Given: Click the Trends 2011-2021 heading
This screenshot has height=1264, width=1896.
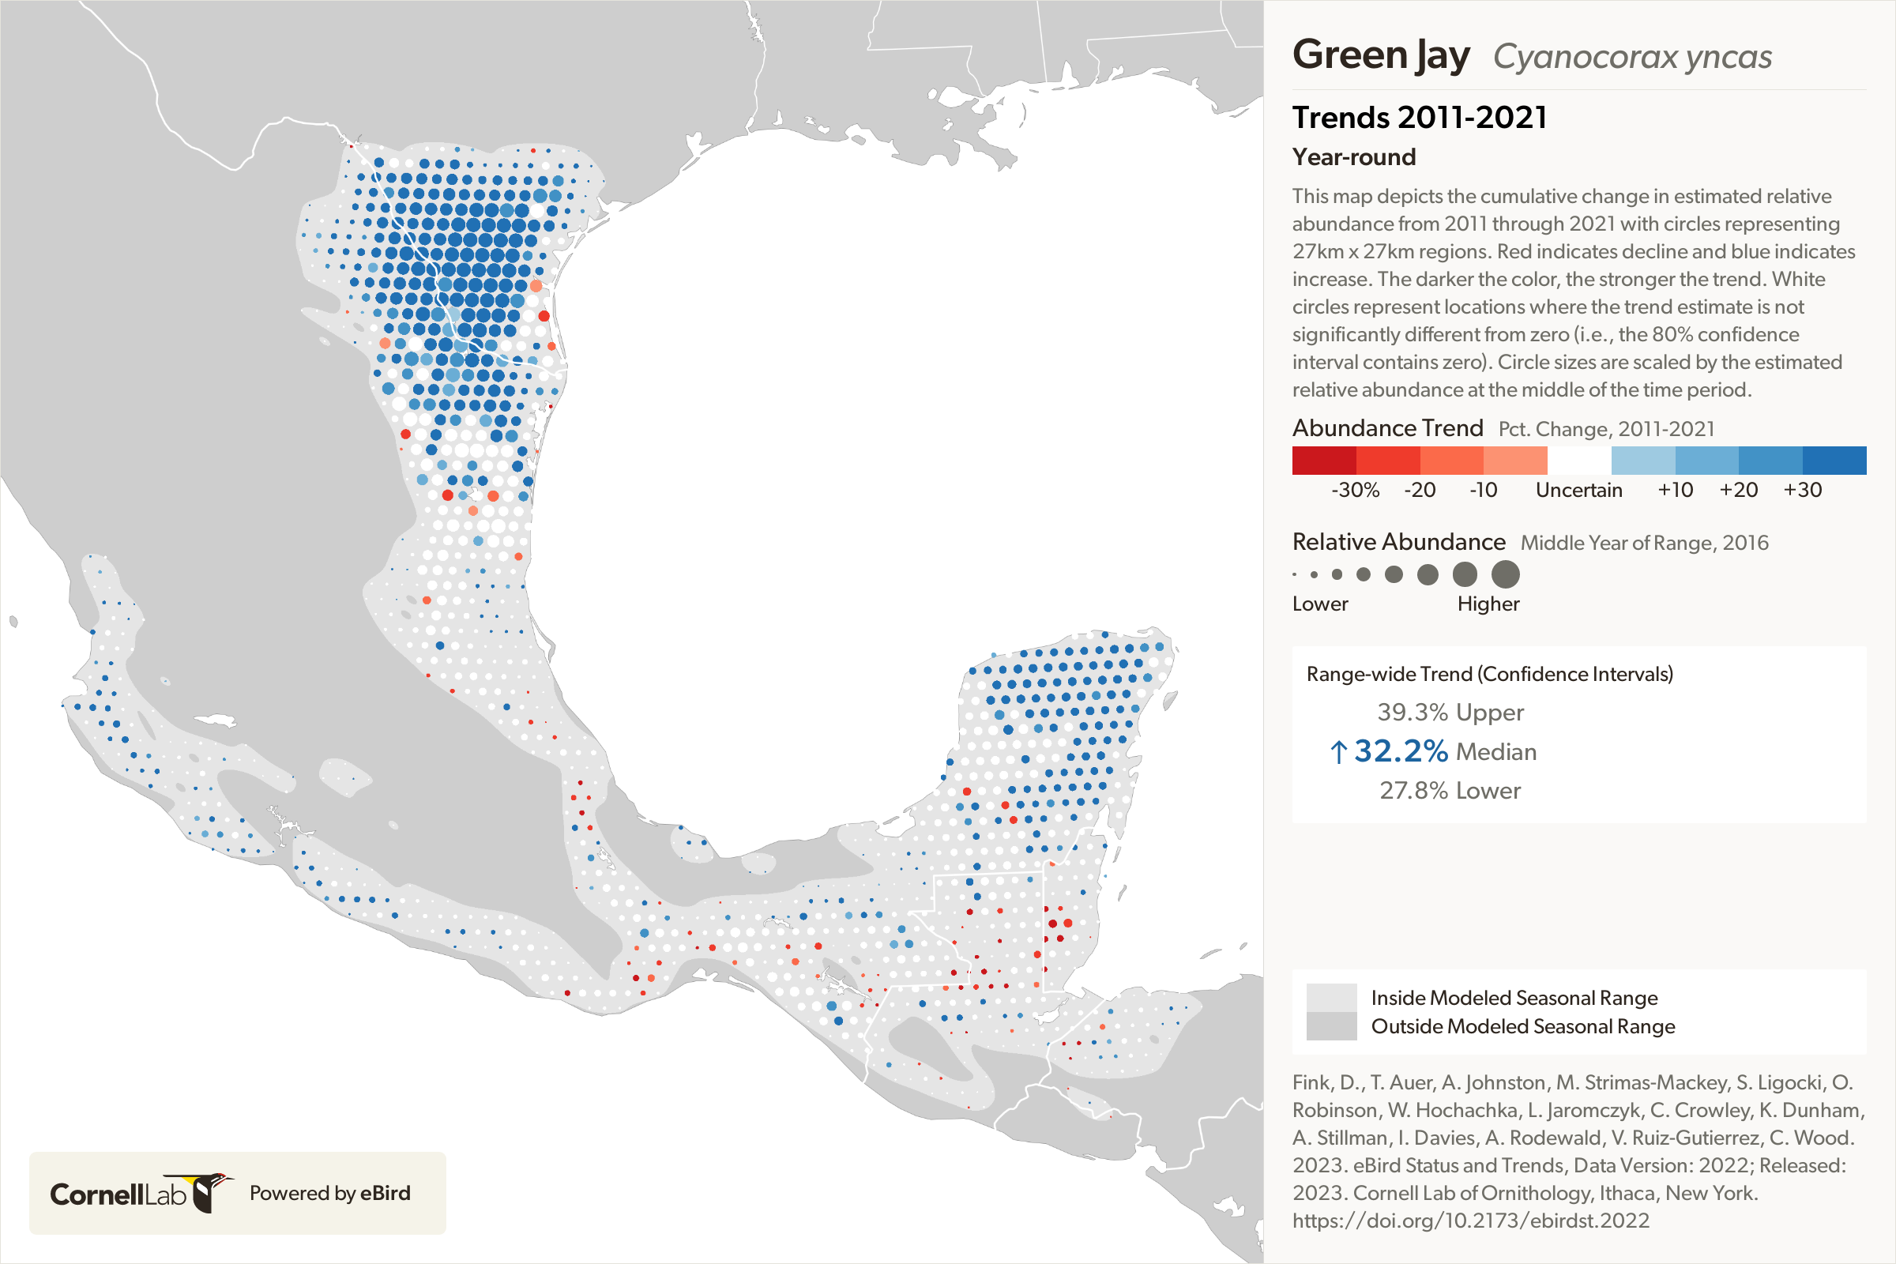Looking at the screenshot, I should [x=1419, y=118].
